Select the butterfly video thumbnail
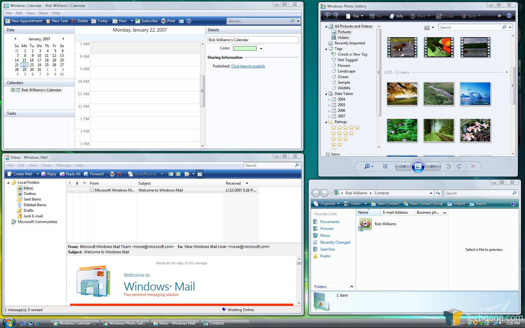 [x=438, y=47]
